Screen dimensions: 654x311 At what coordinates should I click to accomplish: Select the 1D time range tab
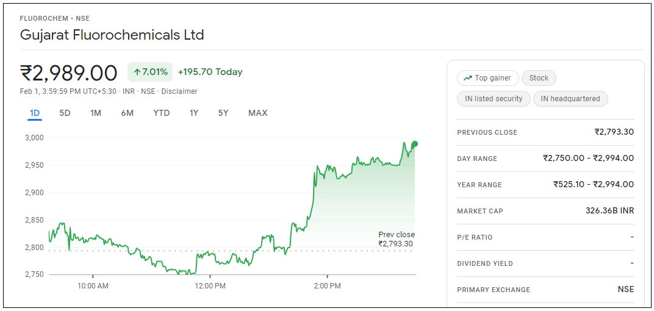click(x=35, y=113)
